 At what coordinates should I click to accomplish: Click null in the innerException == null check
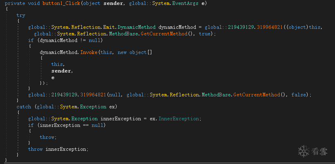[98, 125]
